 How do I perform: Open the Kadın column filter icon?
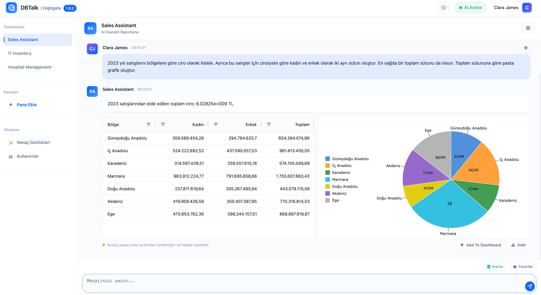point(163,125)
